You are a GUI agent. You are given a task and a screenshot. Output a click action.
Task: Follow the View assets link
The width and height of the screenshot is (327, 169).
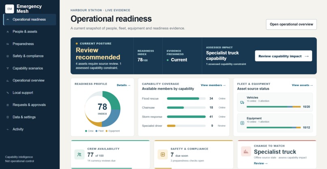pyautogui.click(x=302, y=85)
